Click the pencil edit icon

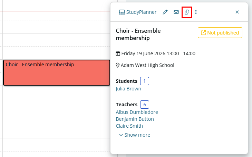point(165,12)
